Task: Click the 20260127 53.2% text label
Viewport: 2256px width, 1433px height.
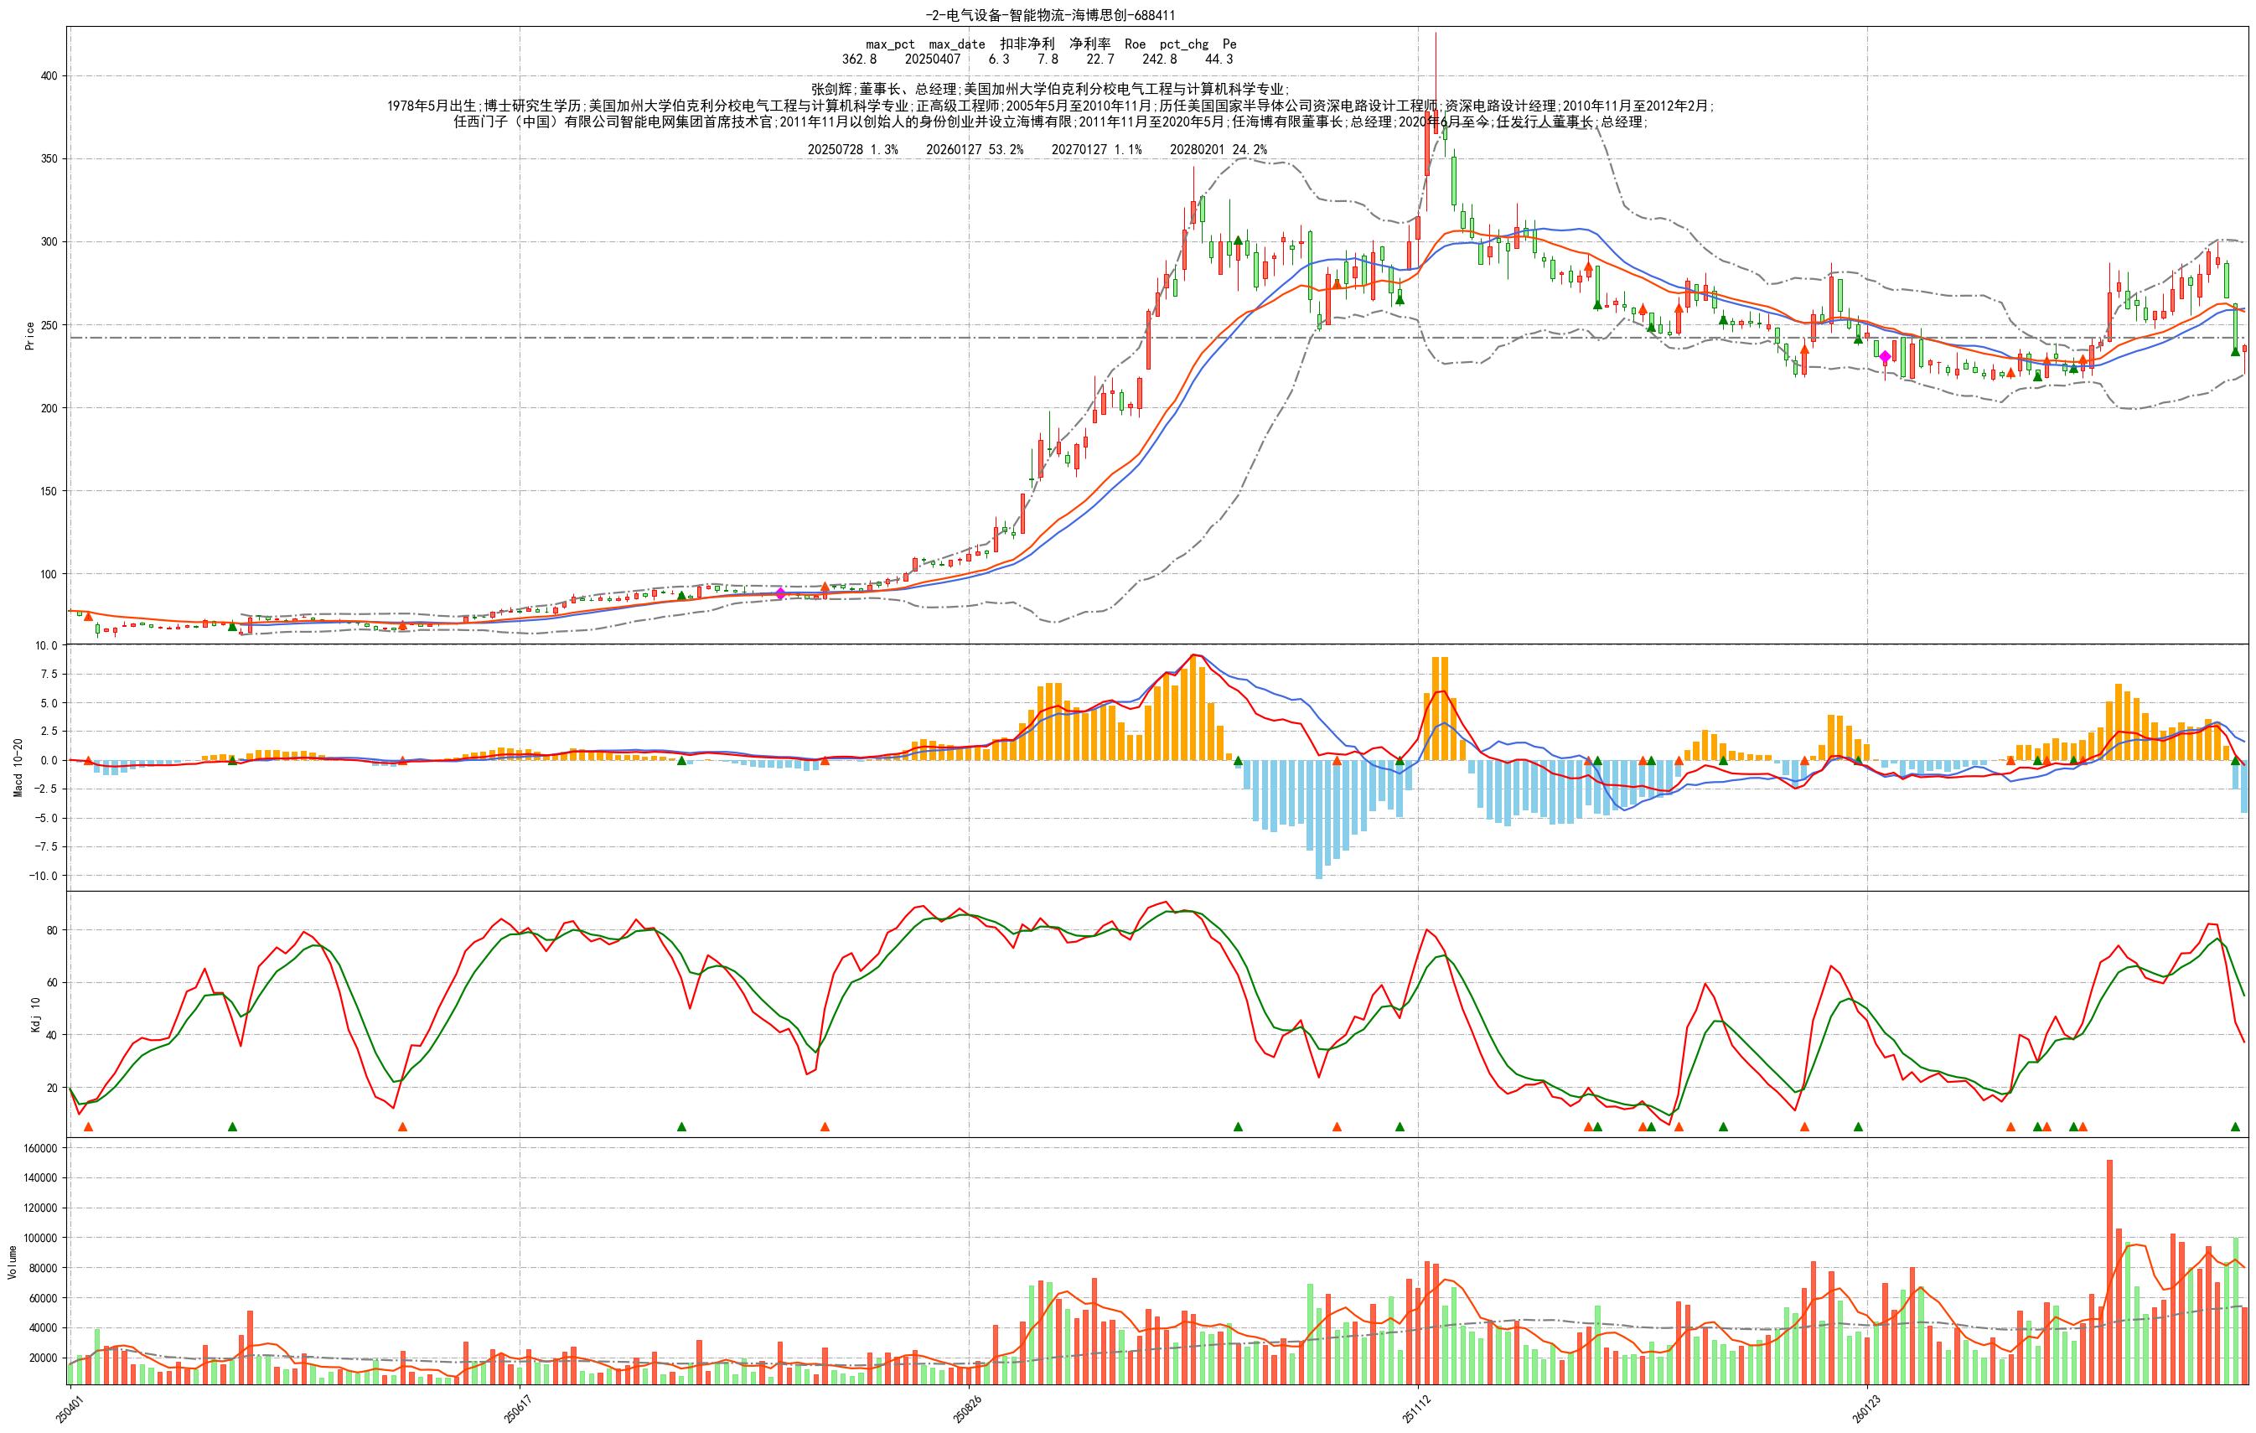Action: [975, 150]
